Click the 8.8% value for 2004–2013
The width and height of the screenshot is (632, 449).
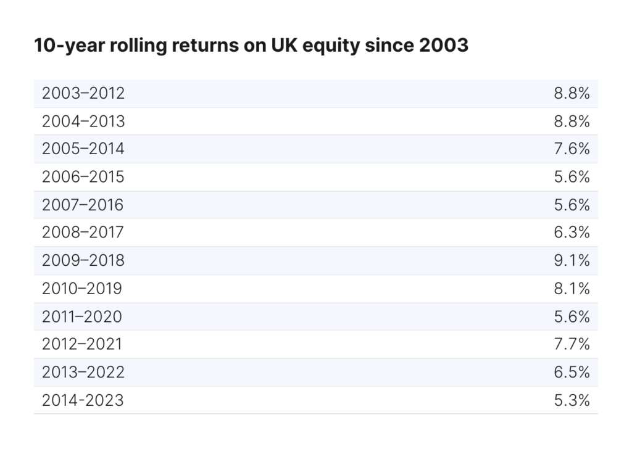(x=572, y=122)
